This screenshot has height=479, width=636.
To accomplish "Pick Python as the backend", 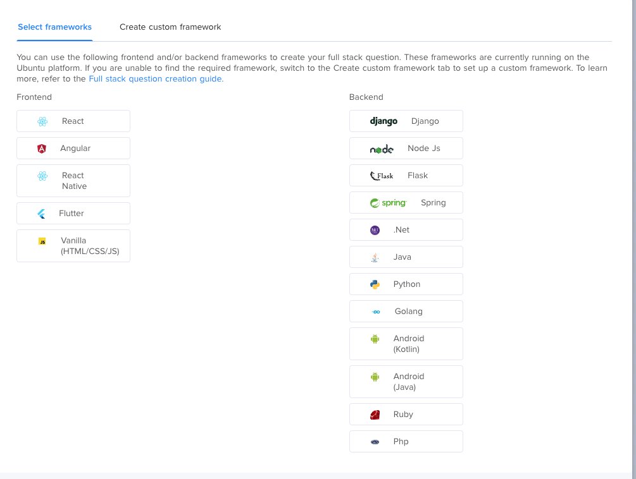I will click(406, 284).
